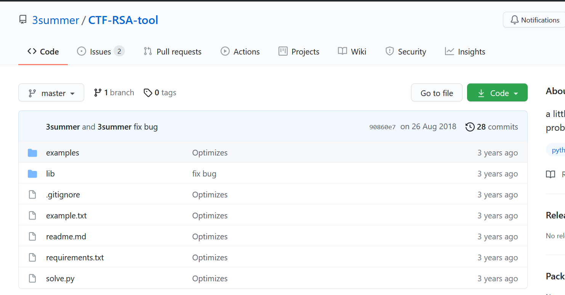Screen dimensions: 565x295
Task: Click the commit history clock icon
Action: pyautogui.click(x=470, y=127)
